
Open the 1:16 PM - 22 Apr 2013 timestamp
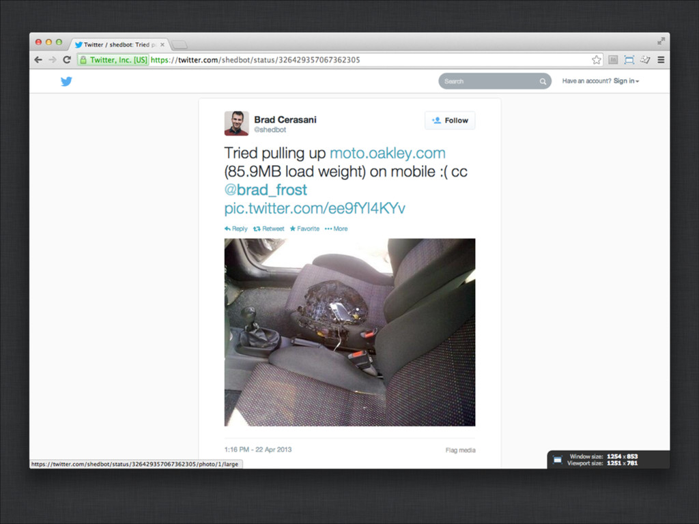[257, 450]
